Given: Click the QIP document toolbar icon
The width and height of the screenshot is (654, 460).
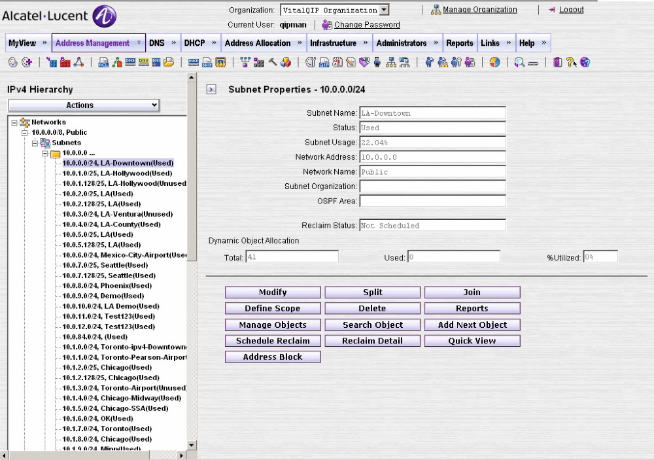Looking at the screenshot, I should point(324,63).
